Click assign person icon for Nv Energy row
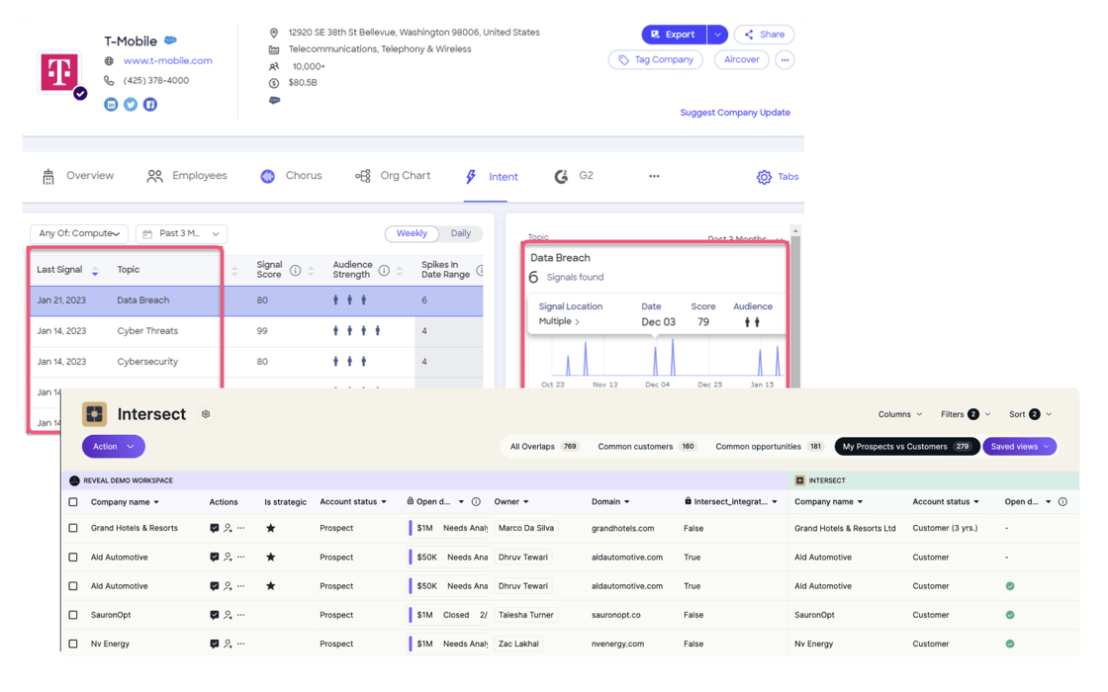This screenshot has height=692, width=1108. point(228,644)
